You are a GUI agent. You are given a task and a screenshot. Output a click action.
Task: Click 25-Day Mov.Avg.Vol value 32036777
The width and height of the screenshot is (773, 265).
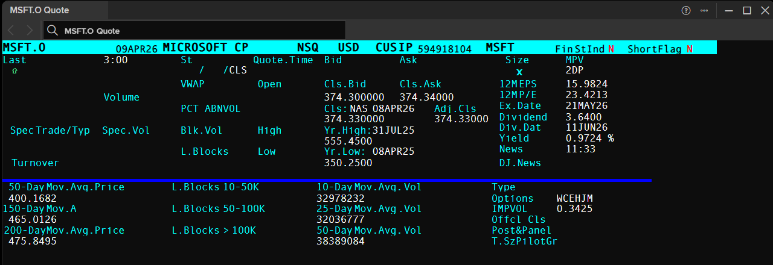[x=341, y=220]
